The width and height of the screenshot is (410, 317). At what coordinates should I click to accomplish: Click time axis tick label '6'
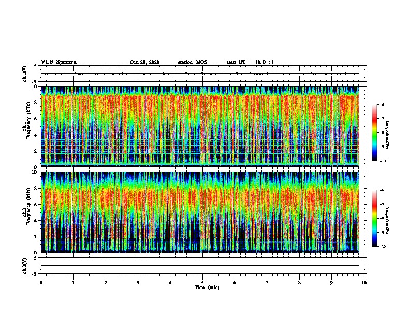tap(235, 283)
